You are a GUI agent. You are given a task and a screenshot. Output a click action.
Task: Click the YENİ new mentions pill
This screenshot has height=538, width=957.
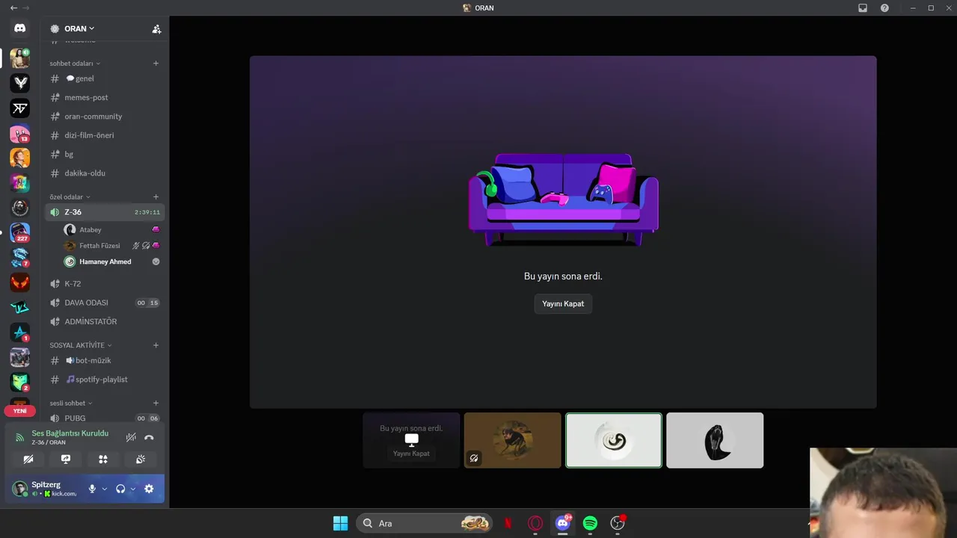20,411
